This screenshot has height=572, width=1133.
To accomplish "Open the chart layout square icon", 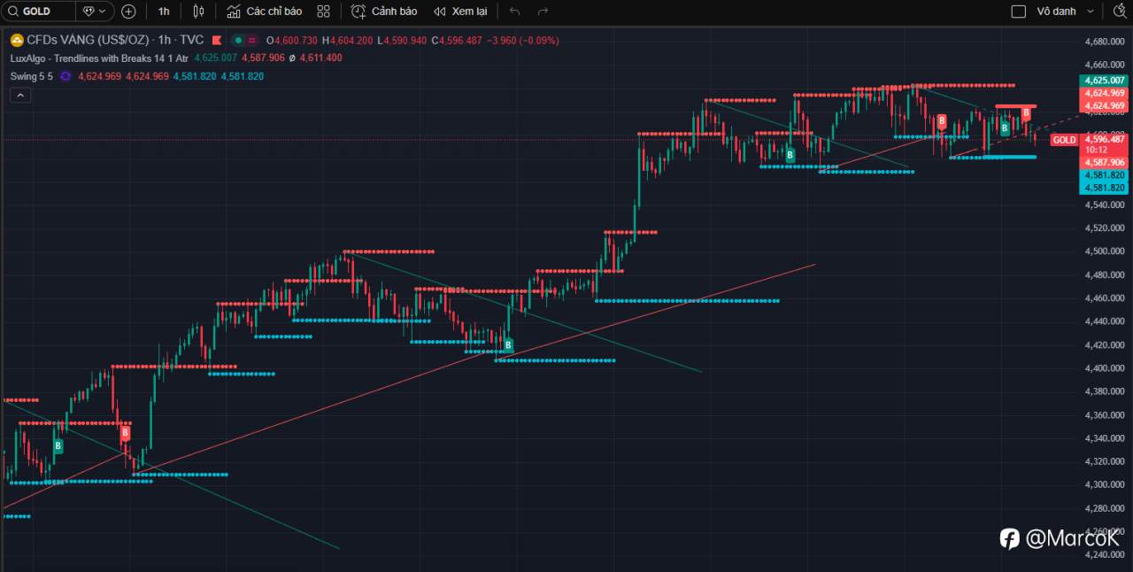I will pyautogui.click(x=1018, y=12).
